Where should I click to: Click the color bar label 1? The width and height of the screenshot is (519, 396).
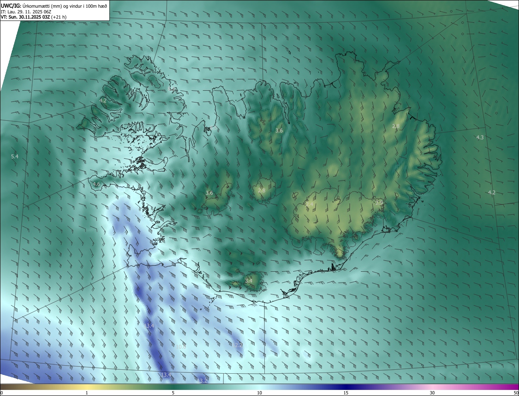(87, 393)
